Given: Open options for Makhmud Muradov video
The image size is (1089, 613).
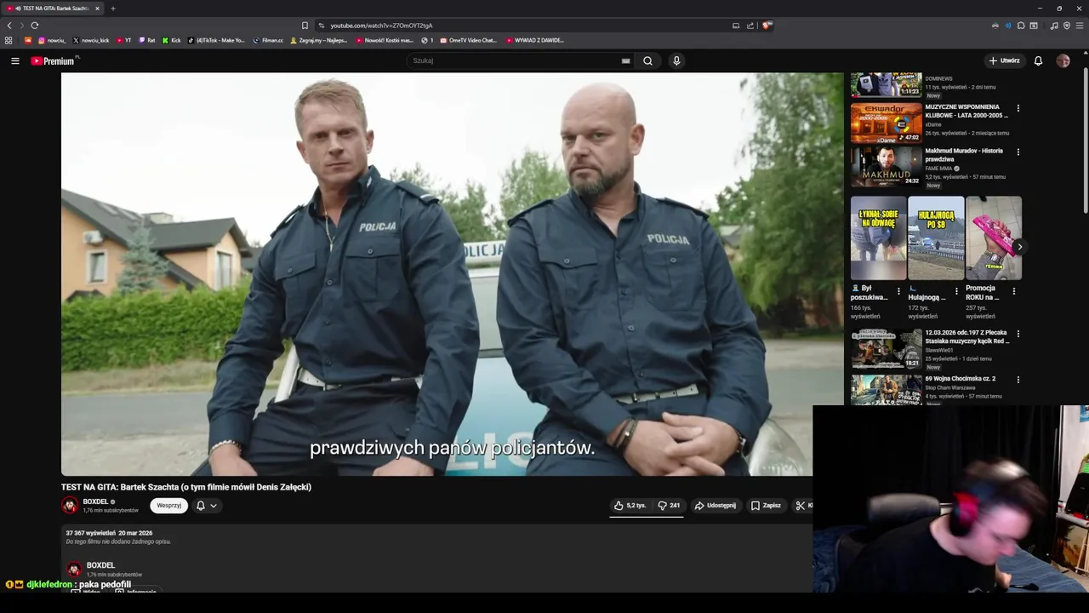Looking at the screenshot, I should pyautogui.click(x=1018, y=152).
